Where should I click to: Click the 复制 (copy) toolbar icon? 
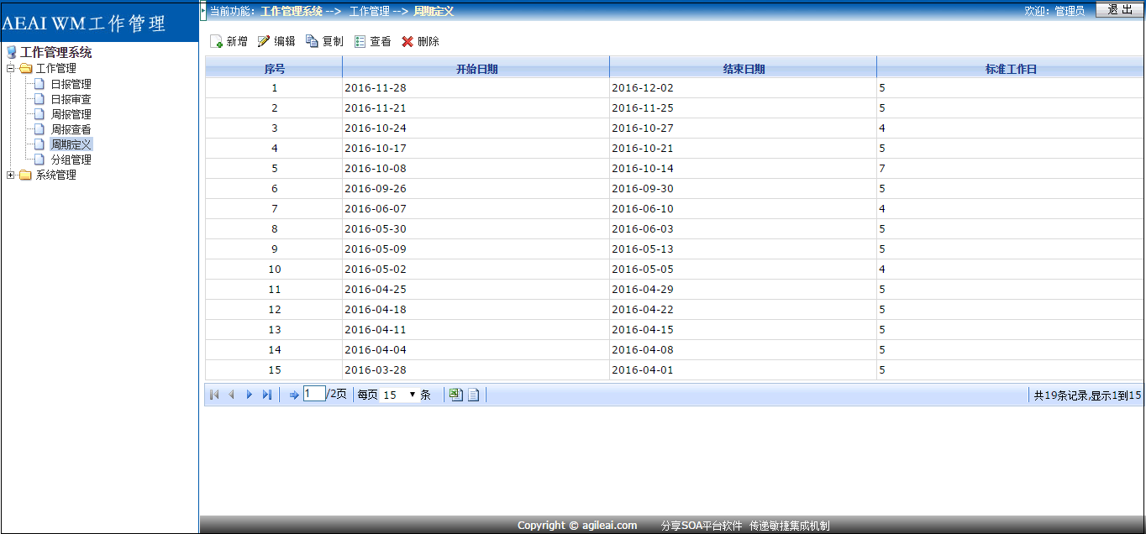pyautogui.click(x=312, y=41)
